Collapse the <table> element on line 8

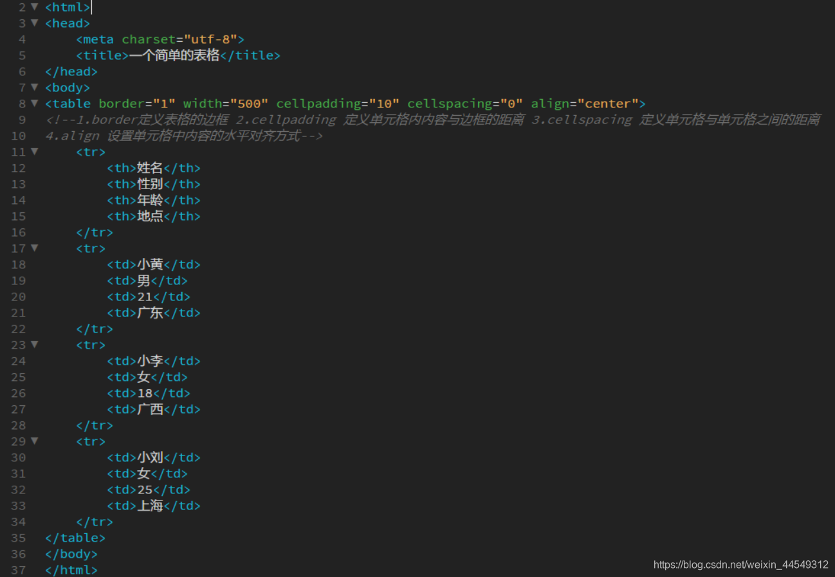click(34, 104)
